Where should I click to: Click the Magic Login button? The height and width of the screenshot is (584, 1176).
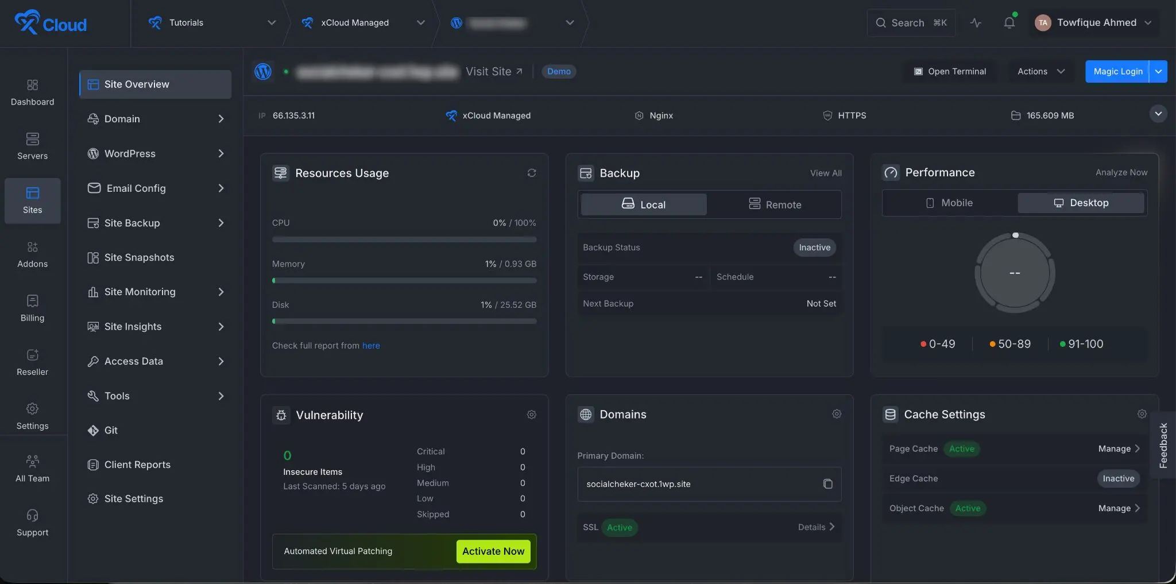(1117, 71)
